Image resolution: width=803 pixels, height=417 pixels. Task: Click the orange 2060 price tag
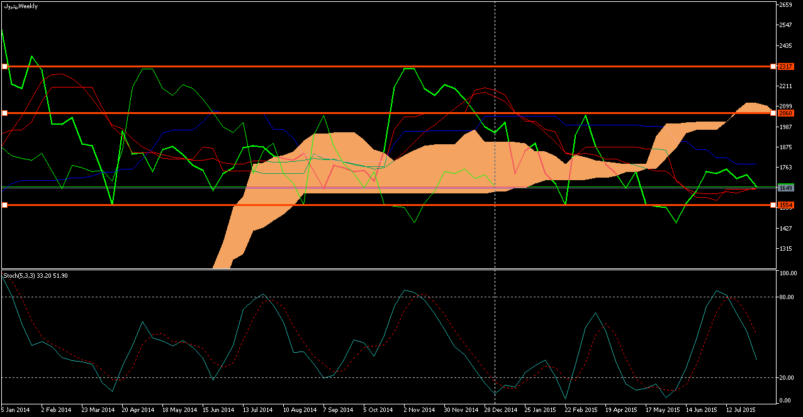785,113
